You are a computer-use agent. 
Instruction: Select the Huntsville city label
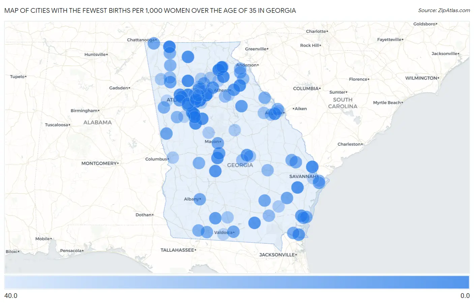pos(95,54)
